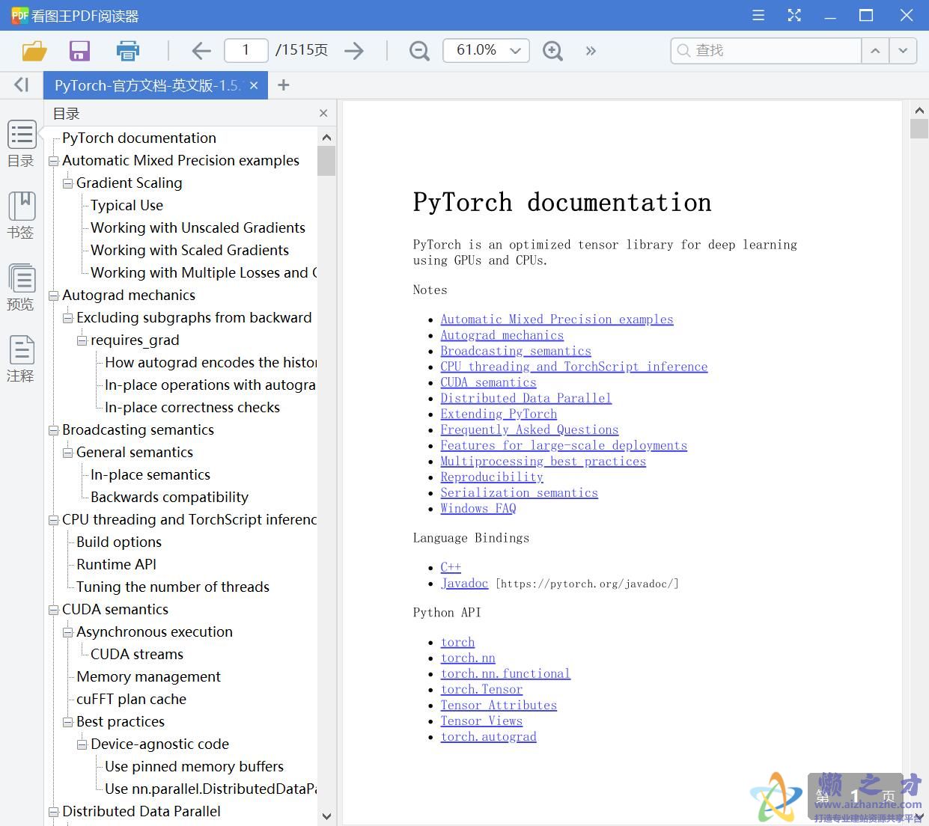Screen dimensions: 929x826
Task: Open the hamburger menu in the title bar
Action: coord(758,15)
